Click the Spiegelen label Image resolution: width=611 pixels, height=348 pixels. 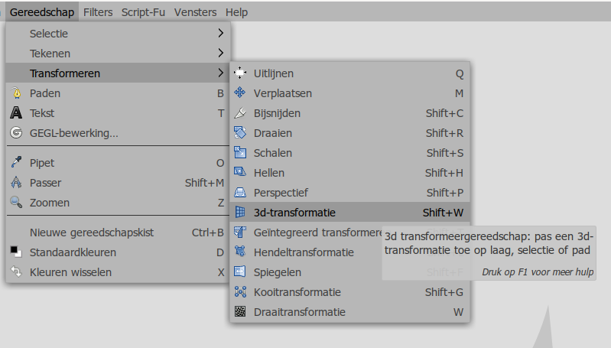click(x=278, y=272)
